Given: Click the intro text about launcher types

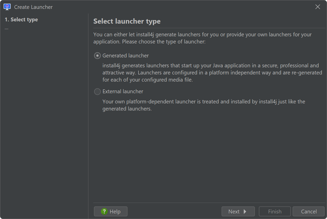Looking at the screenshot, I should point(202,38).
